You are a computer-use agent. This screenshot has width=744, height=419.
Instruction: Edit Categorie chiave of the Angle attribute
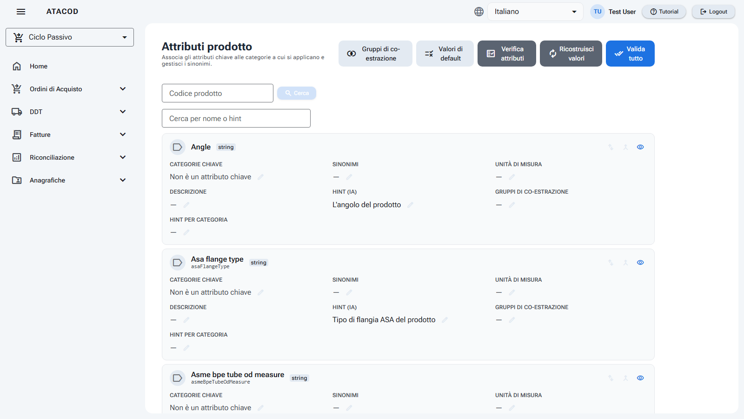tap(260, 177)
